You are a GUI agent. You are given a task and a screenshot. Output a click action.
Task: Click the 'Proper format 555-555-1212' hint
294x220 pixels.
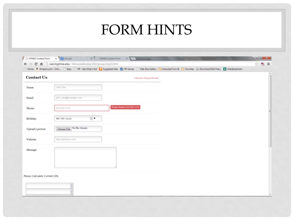click(x=125, y=107)
